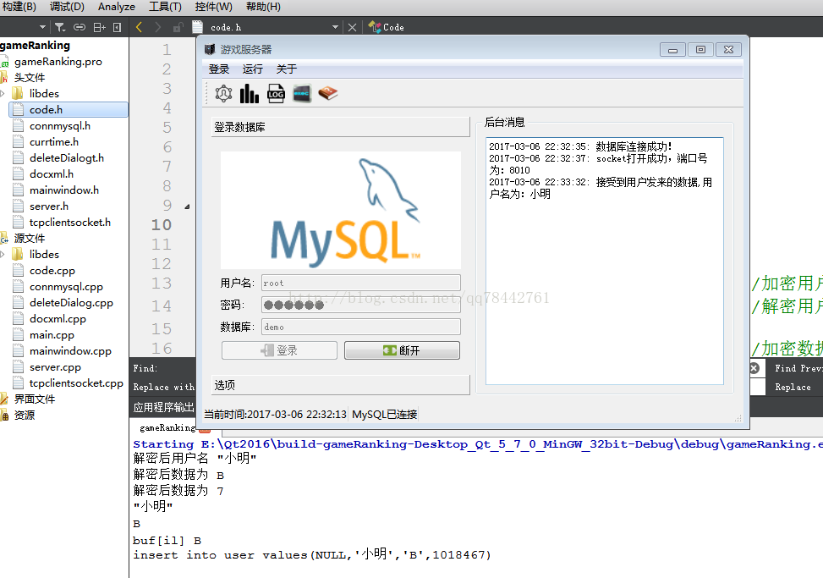Viewport: 823px width, 578px height.
Task: Expand the libdes folder under 头文件
Action: pos(3,93)
